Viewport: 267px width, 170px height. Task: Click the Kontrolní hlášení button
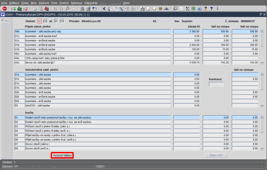62,155
